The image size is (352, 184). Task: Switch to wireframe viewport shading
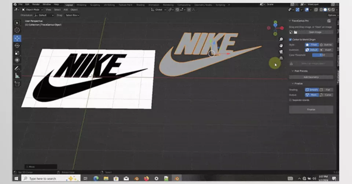tap(321, 10)
